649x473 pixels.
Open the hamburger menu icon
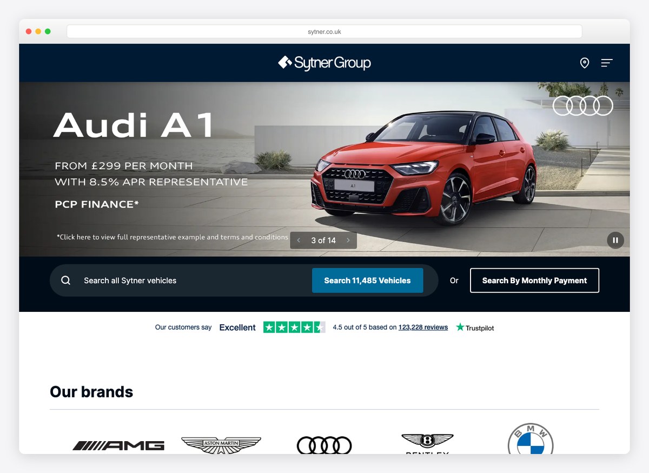pos(607,63)
